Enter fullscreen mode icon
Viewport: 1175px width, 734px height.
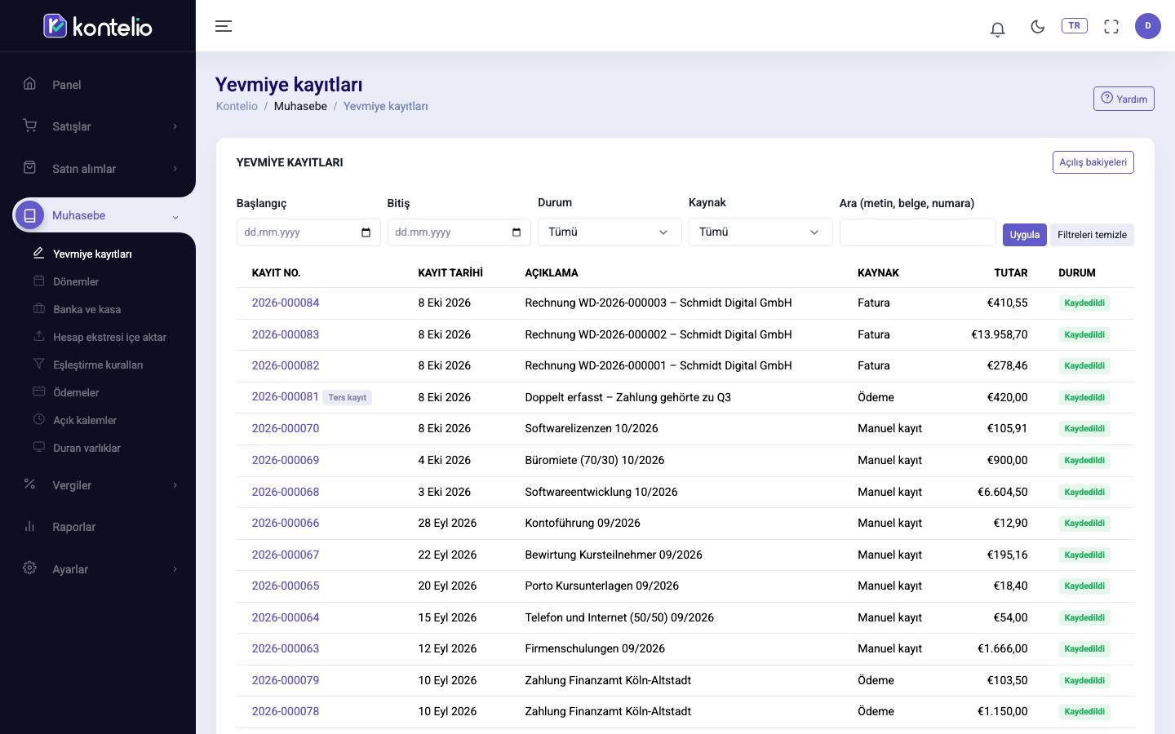(x=1111, y=26)
